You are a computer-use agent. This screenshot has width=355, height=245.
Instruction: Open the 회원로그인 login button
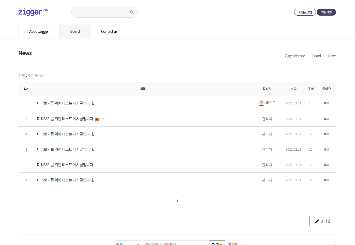(x=305, y=12)
